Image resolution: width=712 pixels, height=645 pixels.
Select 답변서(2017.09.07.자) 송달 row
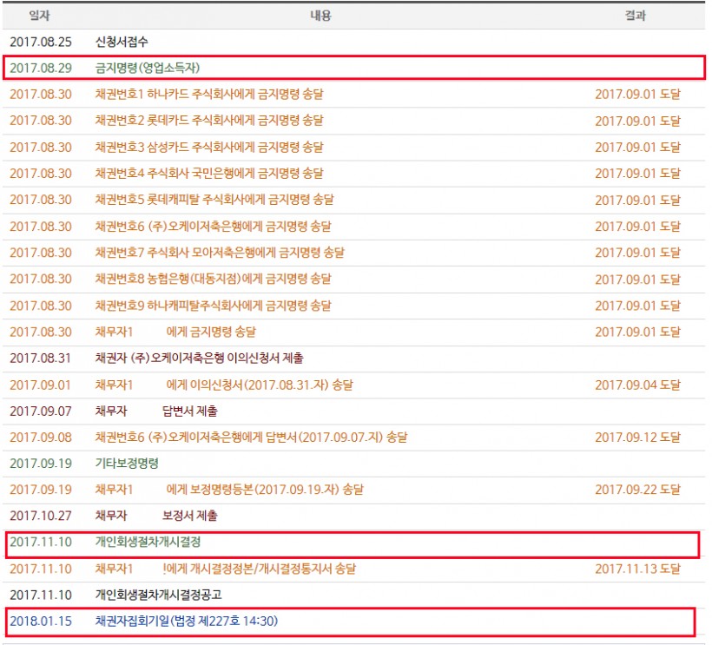tap(354, 438)
